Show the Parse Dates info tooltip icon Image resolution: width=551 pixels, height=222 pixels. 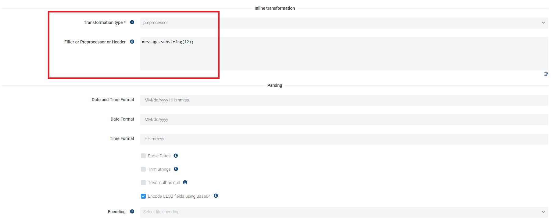point(176,155)
